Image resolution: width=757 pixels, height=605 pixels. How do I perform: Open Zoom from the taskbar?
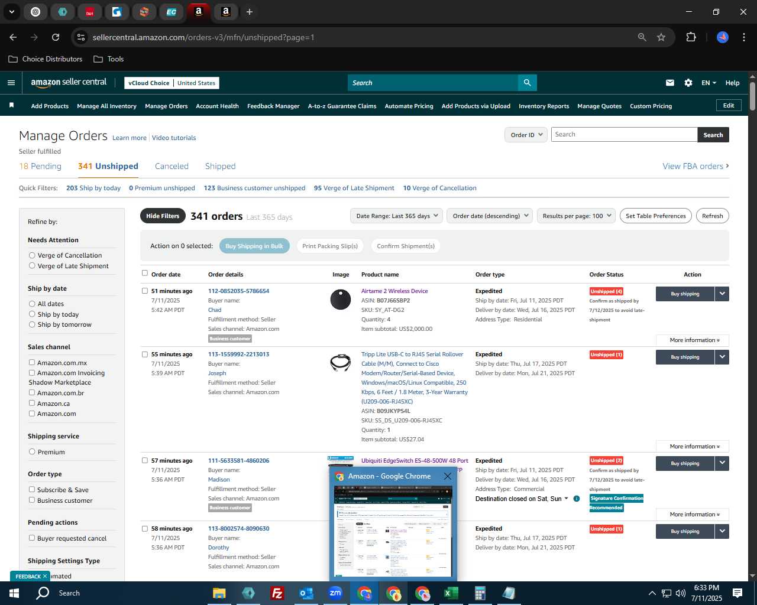point(335,593)
